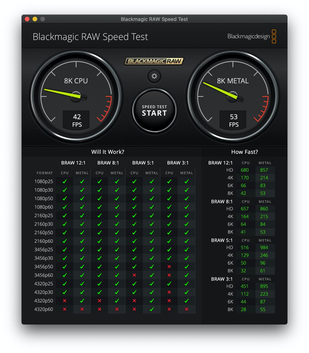This screenshot has height=353, width=309.
Task: Select the BRAW 8:1 4K CPU value 164
Action: pos(244,216)
